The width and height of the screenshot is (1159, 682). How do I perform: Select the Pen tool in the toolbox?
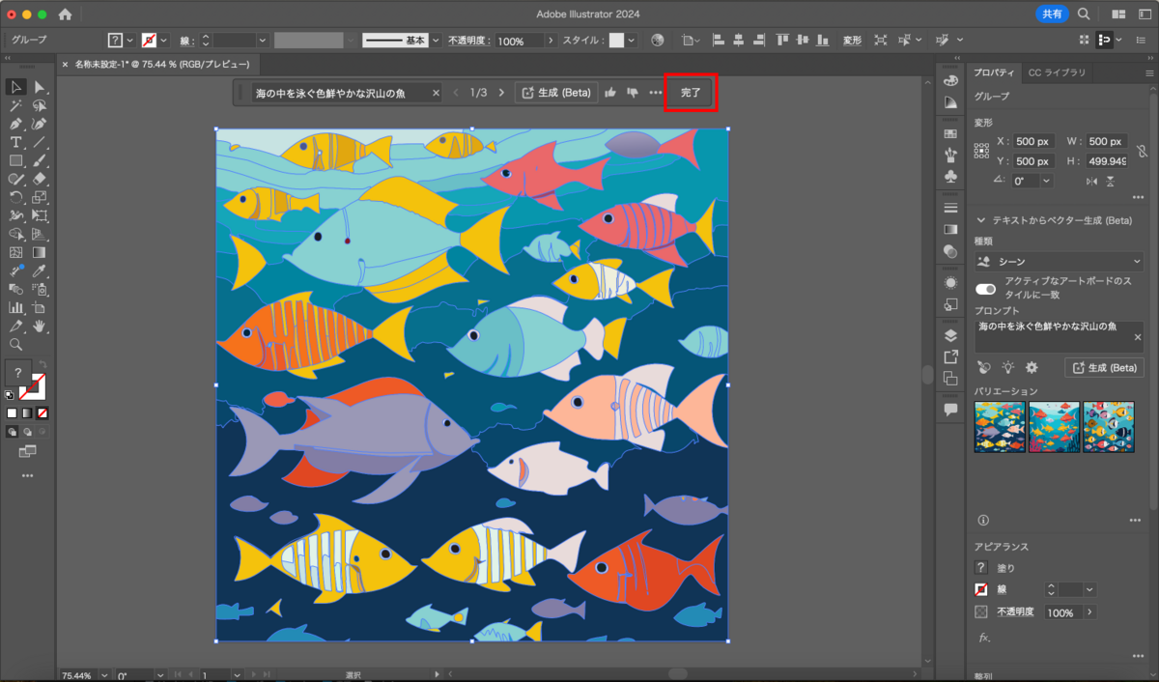point(16,124)
